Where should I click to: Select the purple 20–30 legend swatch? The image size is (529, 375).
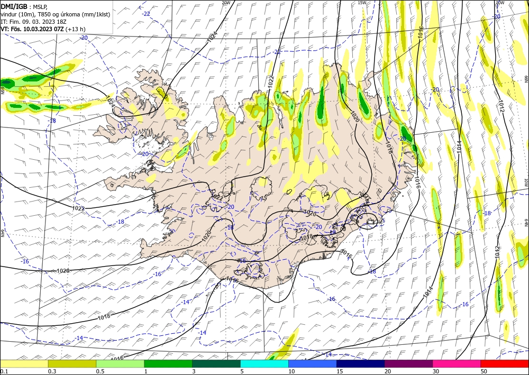[x=408, y=364]
